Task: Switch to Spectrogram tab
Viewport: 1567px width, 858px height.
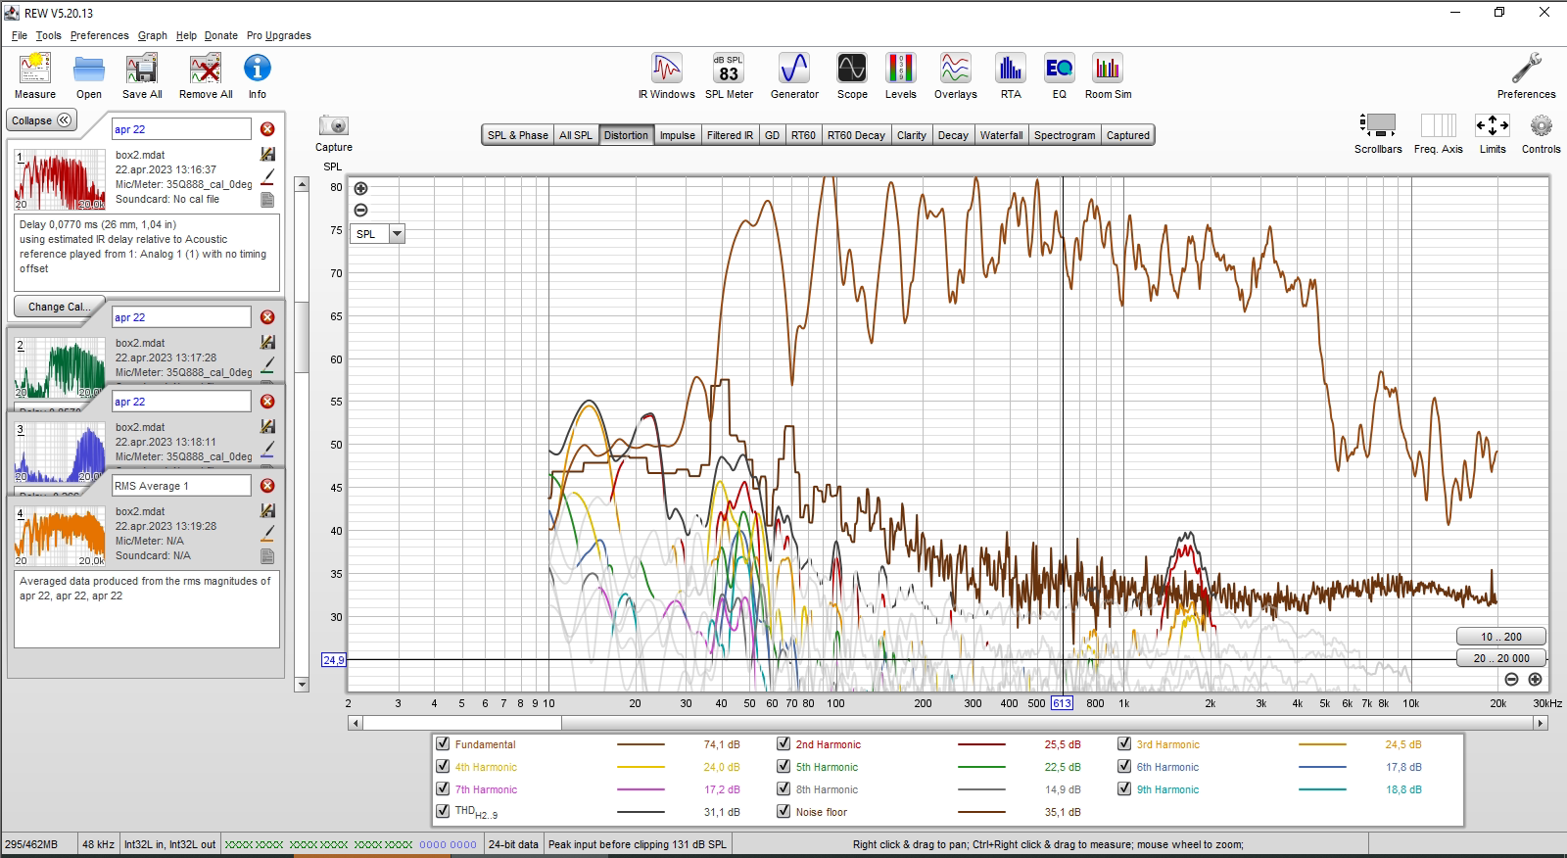Action: [x=1065, y=135]
